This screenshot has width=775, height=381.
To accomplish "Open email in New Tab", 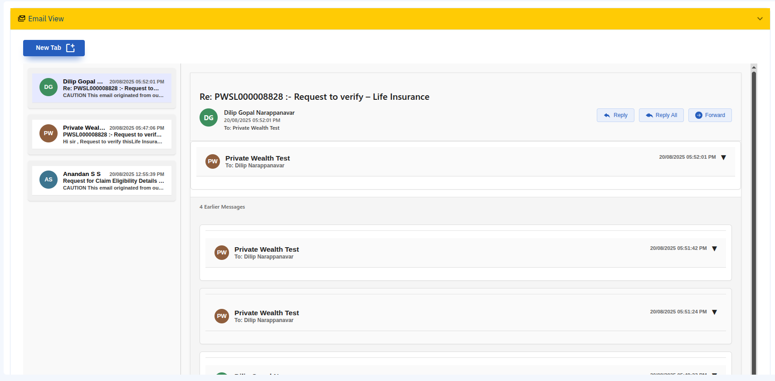I will pos(54,48).
